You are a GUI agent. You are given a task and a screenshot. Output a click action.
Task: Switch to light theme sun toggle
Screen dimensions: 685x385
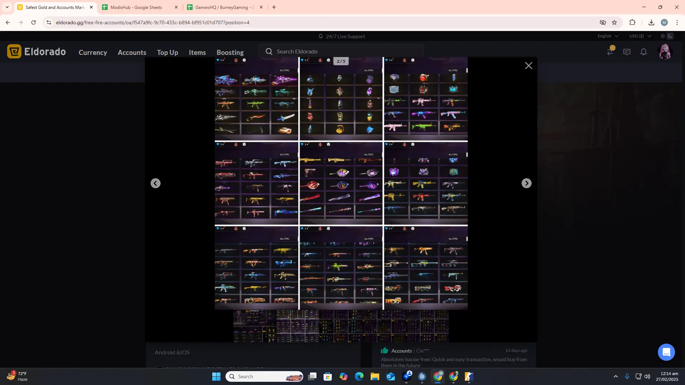[x=663, y=36]
